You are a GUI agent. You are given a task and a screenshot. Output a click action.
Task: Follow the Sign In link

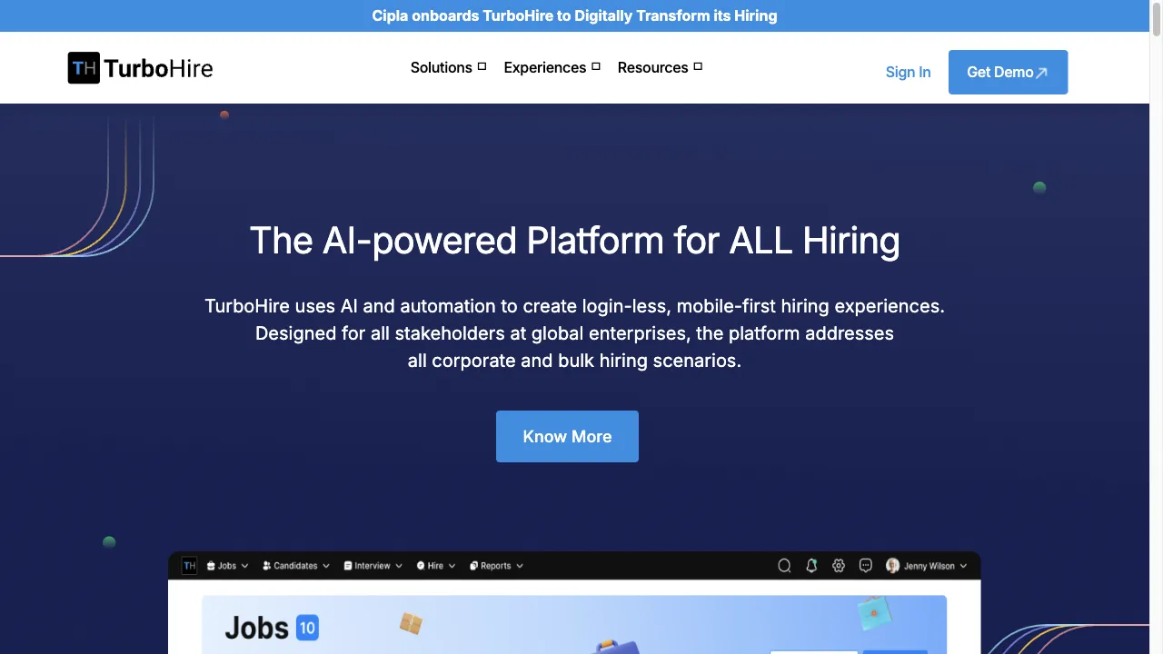(908, 72)
